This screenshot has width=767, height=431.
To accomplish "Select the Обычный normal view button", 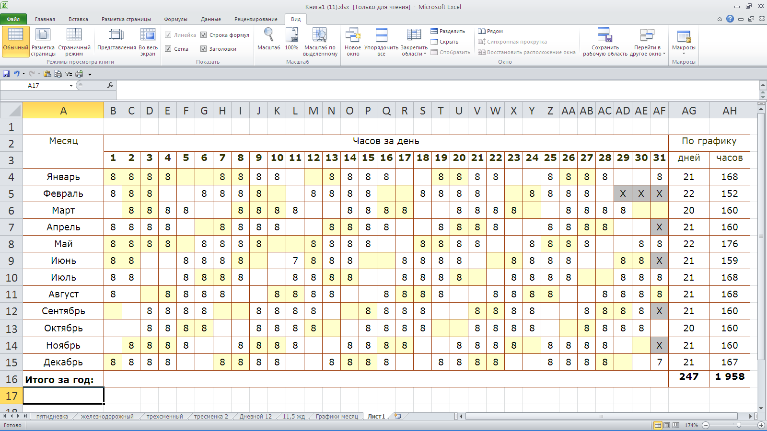I will coord(16,42).
